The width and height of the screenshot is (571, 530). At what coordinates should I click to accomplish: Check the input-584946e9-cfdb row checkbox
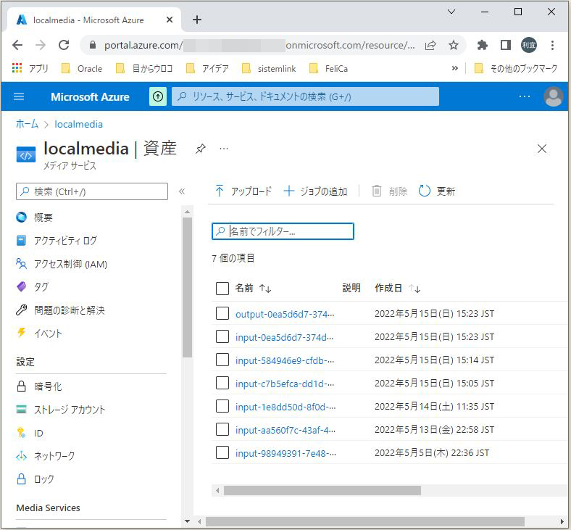(x=222, y=360)
